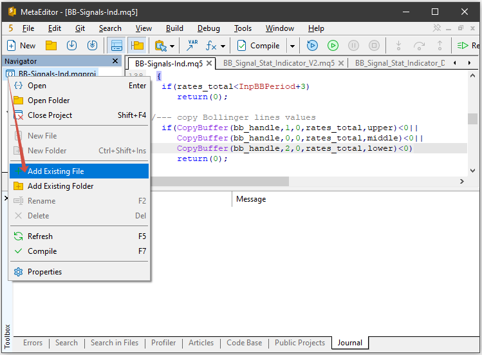Open the Build menu
Viewport: 482px width, 355px height.
point(174,28)
